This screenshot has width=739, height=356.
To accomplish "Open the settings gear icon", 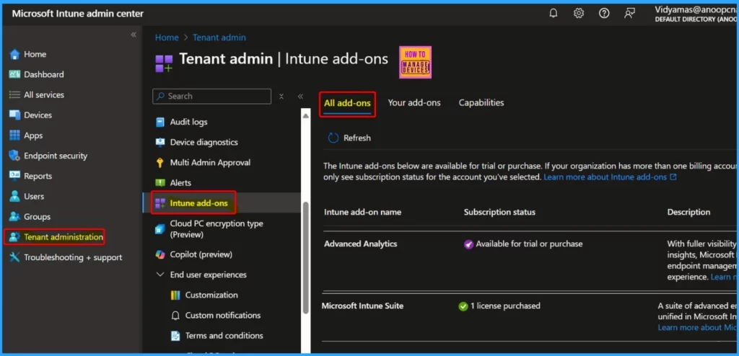I will tap(579, 14).
